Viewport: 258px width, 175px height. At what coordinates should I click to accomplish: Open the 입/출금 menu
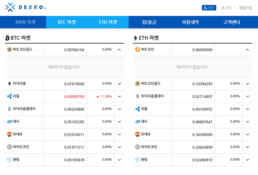[x=149, y=22]
